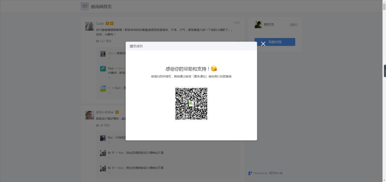This screenshot has width=386, height=182.
Task: Click the 1年前 timestamp on Cundi's post
Action: pos(237,23)
